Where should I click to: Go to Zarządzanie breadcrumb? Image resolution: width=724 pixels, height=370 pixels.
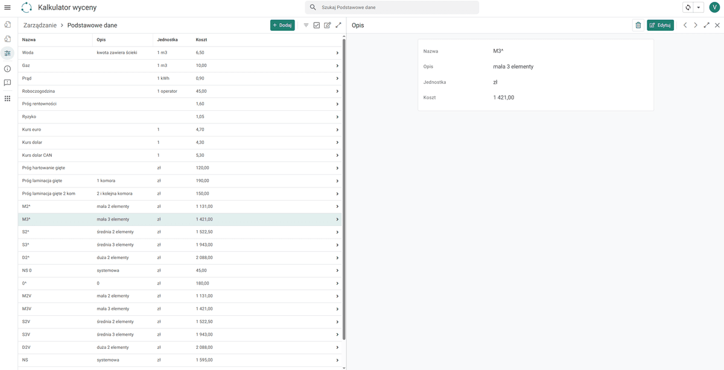[40, 25]
